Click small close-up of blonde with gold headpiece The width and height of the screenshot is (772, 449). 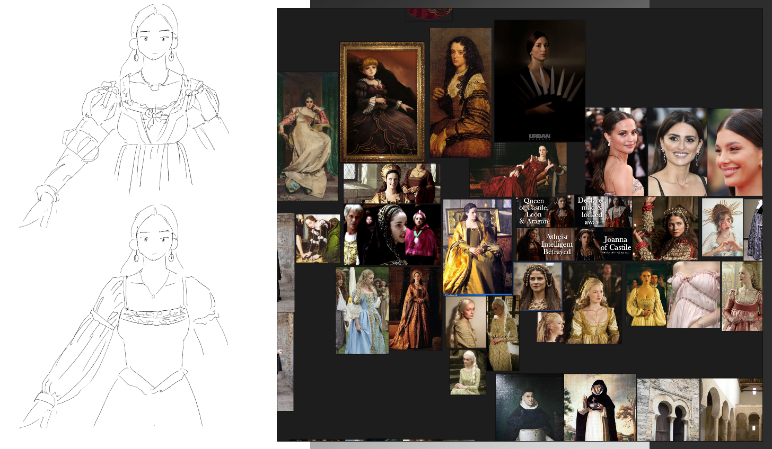click(x=550, y=327)
